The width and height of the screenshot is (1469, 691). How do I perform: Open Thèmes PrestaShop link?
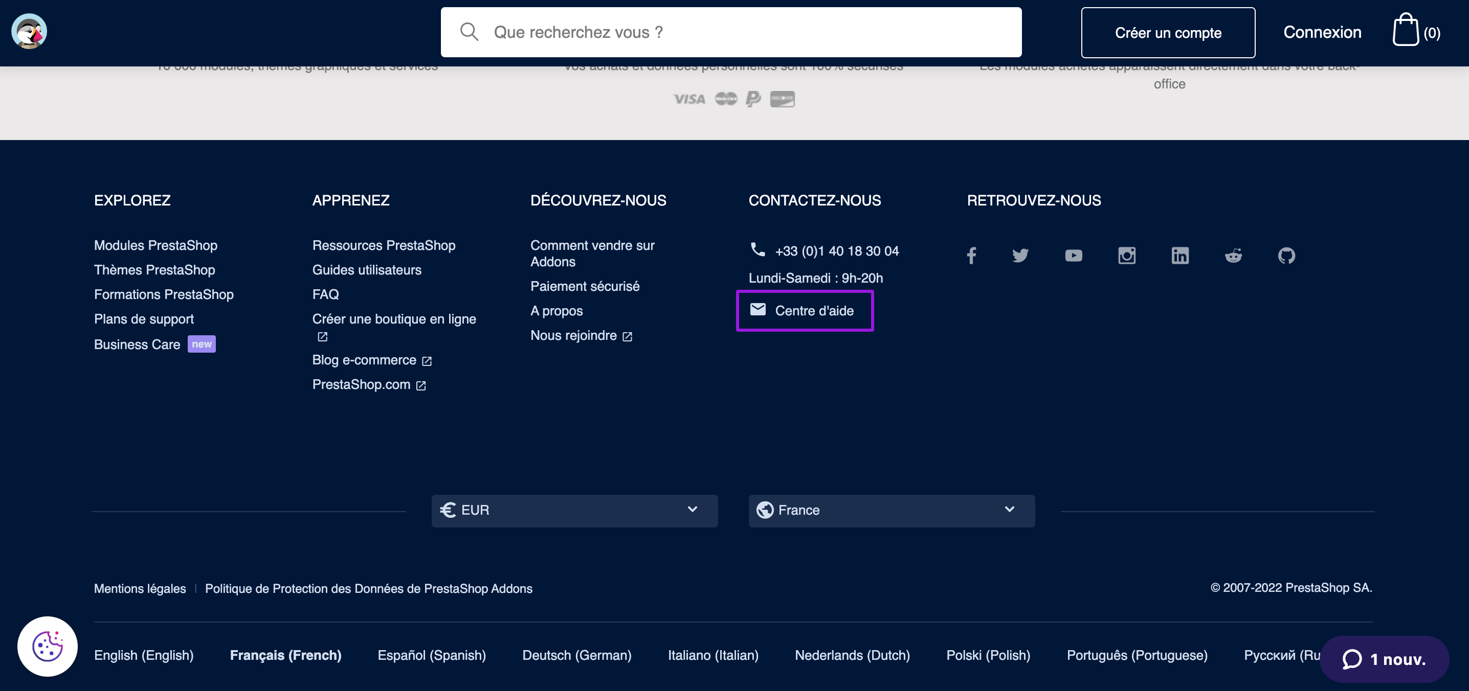tap(154, 270)
